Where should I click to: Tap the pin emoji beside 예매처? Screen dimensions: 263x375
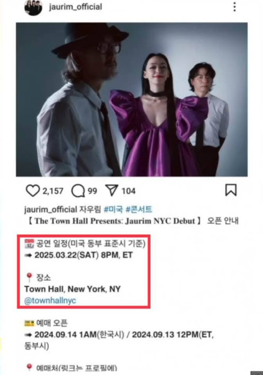29,367
